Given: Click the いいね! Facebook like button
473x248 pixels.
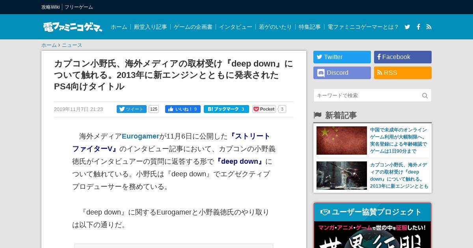Looking at the screenshot, I should point(183,109).
